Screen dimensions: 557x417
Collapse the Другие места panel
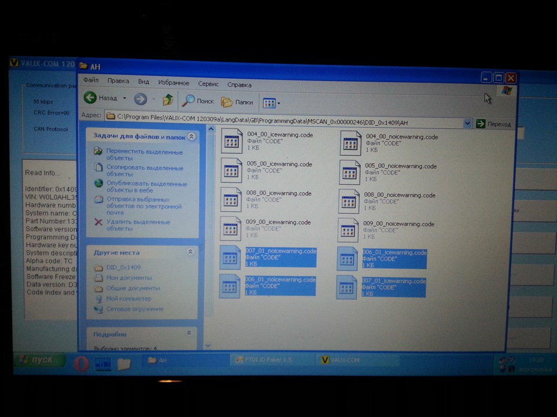[190, 252]
